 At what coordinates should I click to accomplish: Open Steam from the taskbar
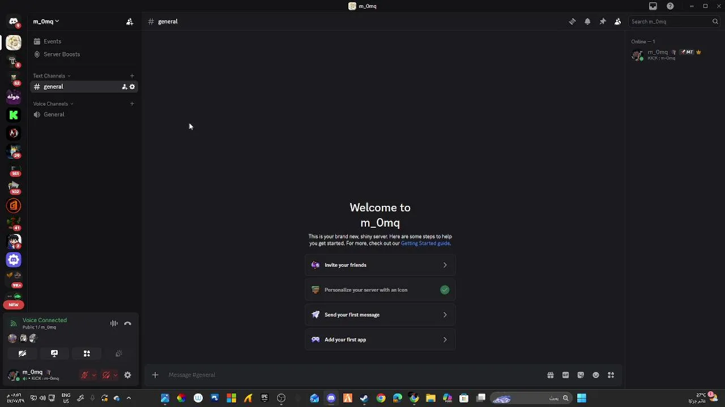coord(364,398)
